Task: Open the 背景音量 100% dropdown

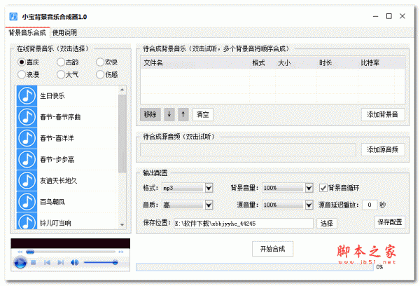Action: point(309,188)
